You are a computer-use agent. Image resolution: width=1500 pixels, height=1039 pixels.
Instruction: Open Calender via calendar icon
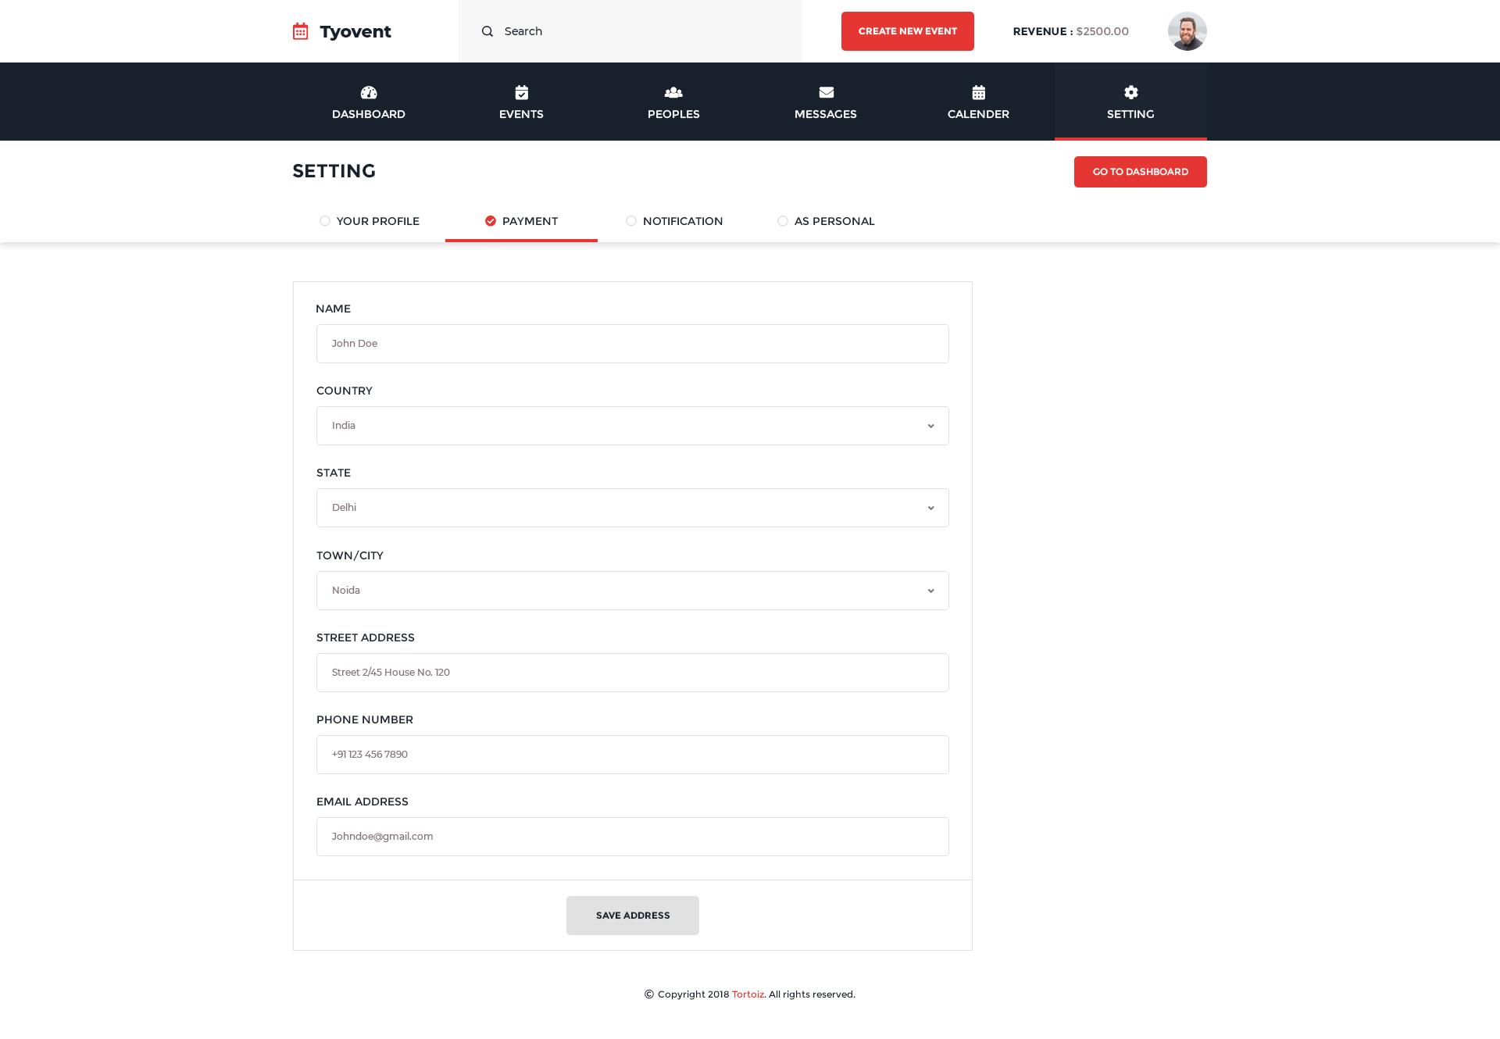click(978, 92)
